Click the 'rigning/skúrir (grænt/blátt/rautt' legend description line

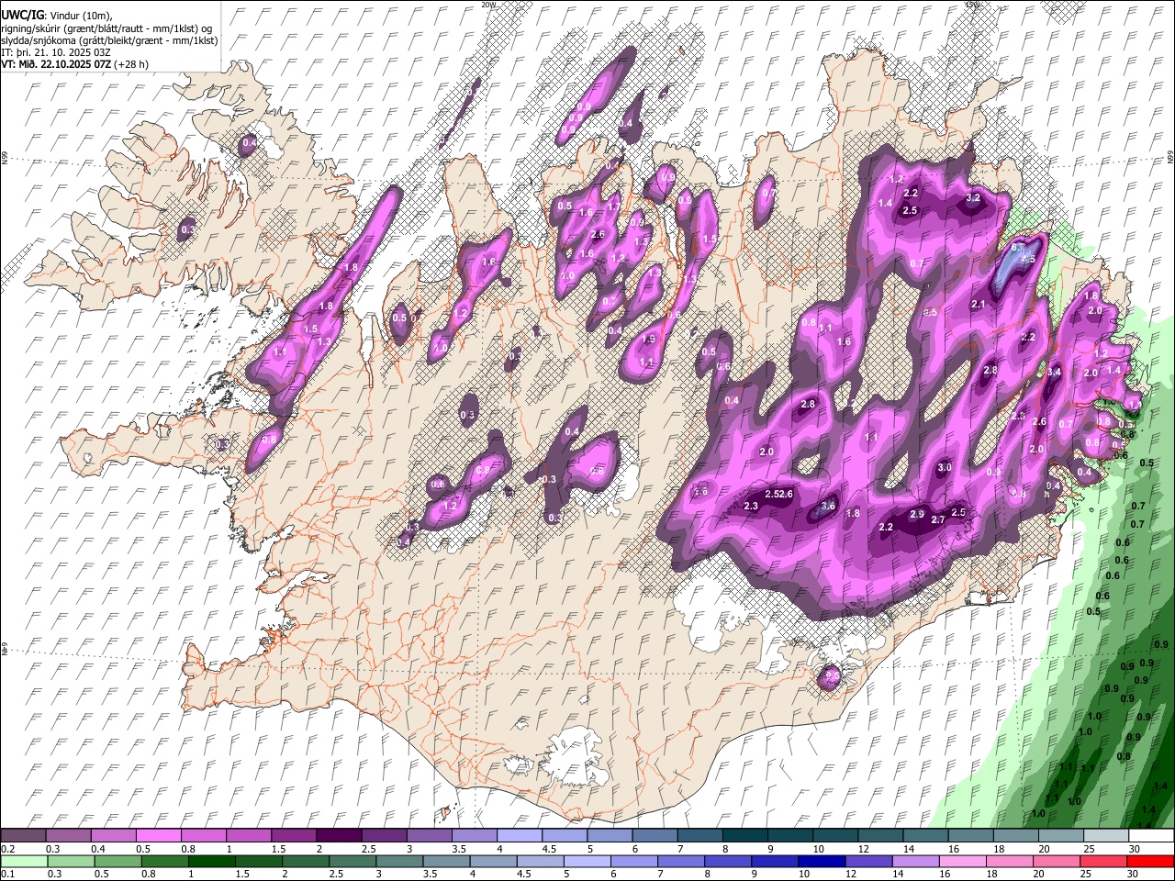(106, 28)
